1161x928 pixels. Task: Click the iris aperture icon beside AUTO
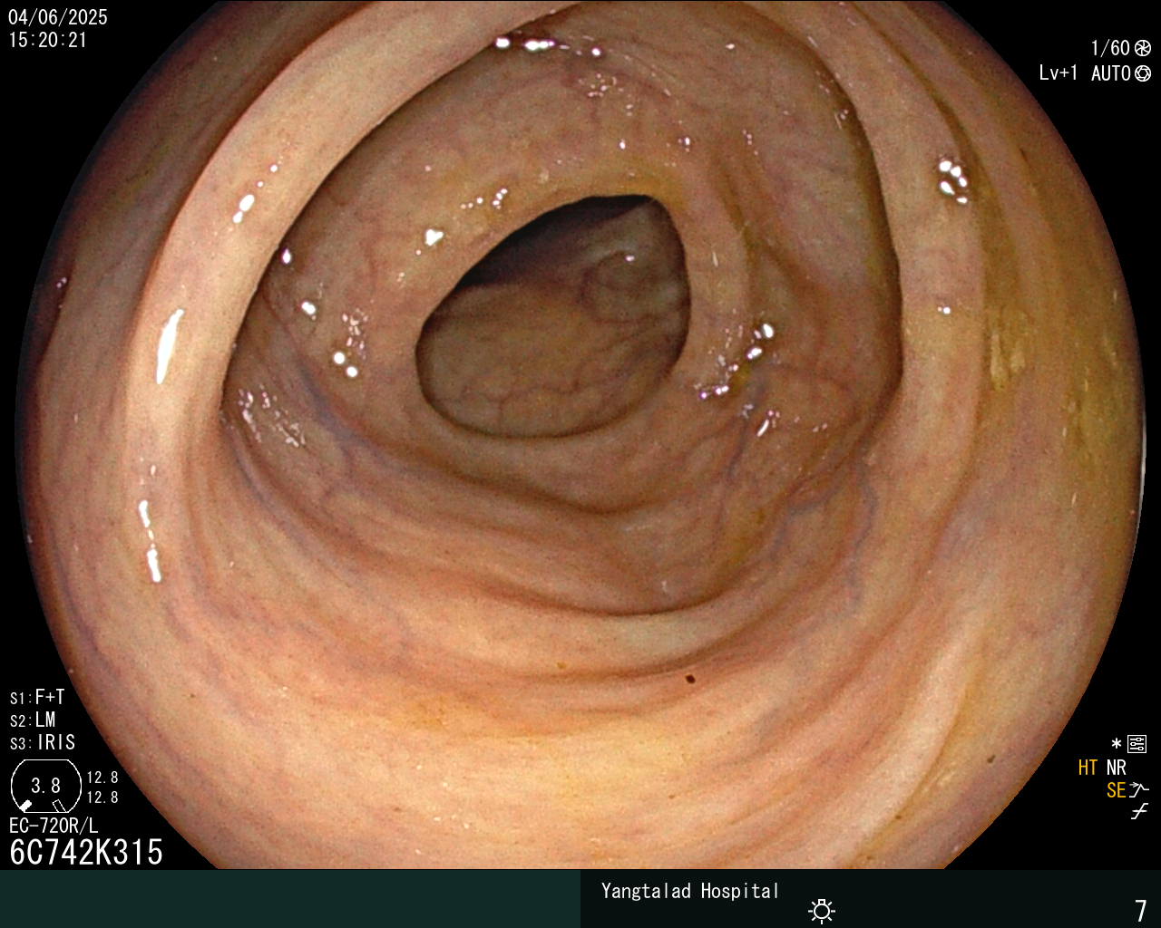pyautogui.click(x=1143, y=73)
